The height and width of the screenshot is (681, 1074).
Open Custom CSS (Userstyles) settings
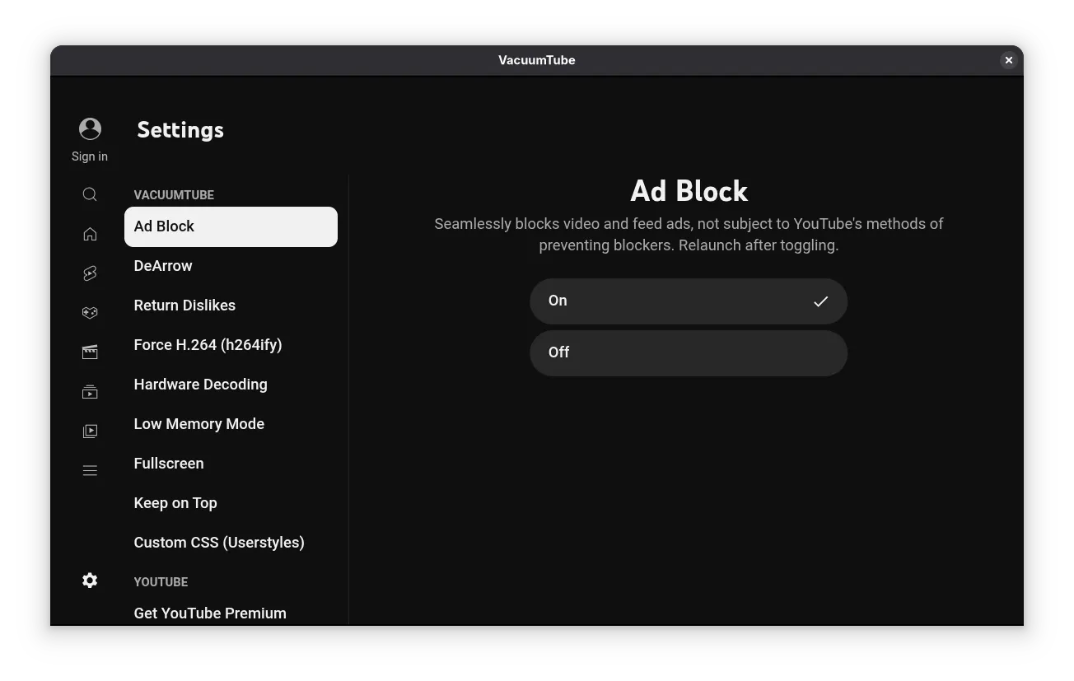(219, 543)
